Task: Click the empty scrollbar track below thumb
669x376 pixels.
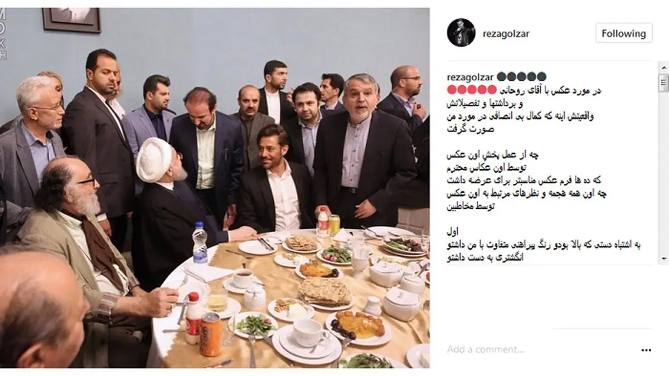Action: [663, 173]
